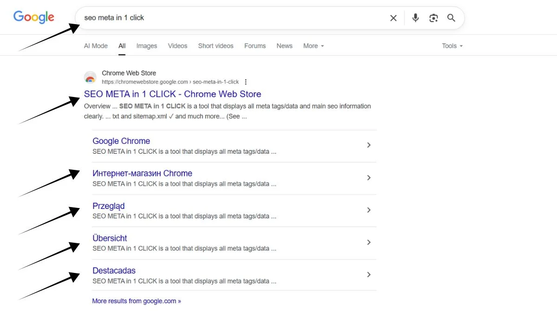Image resolution: width=557 pixels, height=311 pixels.
Task: Click the chevron on Destacadas row
Action: click(369, 275)
